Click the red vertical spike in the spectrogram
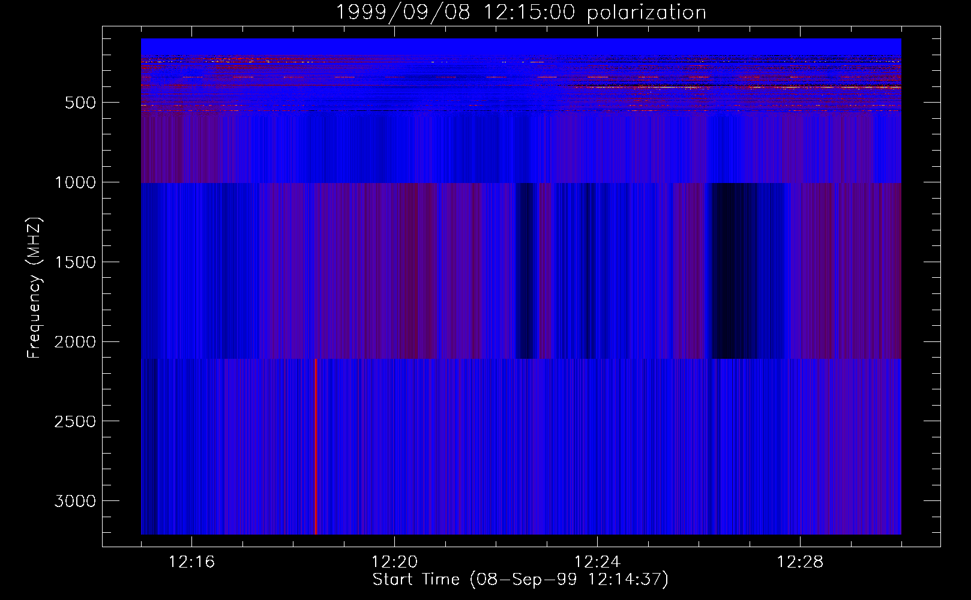This screenshot has height=600, width=971. 316,446
